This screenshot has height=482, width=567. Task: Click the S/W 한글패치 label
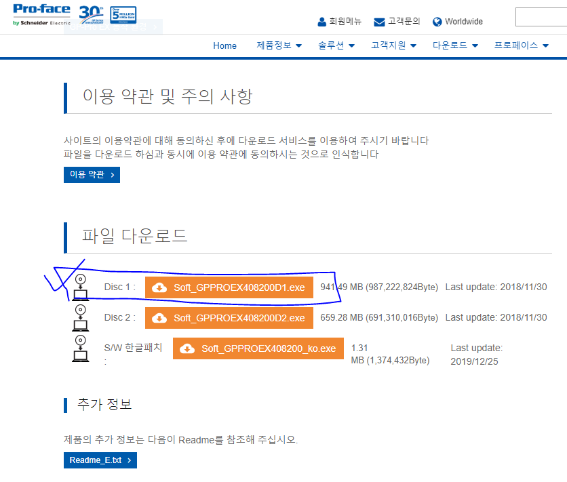coord(133,348)
